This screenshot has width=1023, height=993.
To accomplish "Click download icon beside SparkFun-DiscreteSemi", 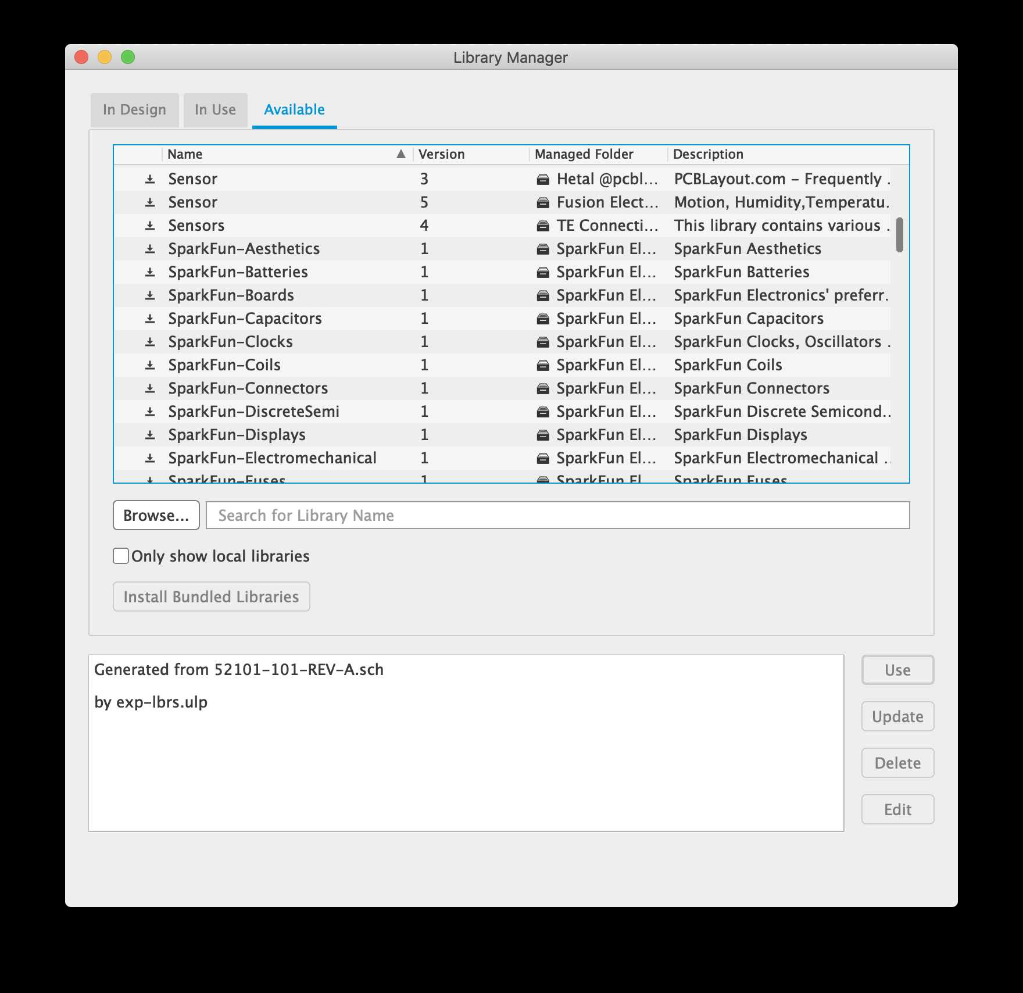I will (150, 412).
